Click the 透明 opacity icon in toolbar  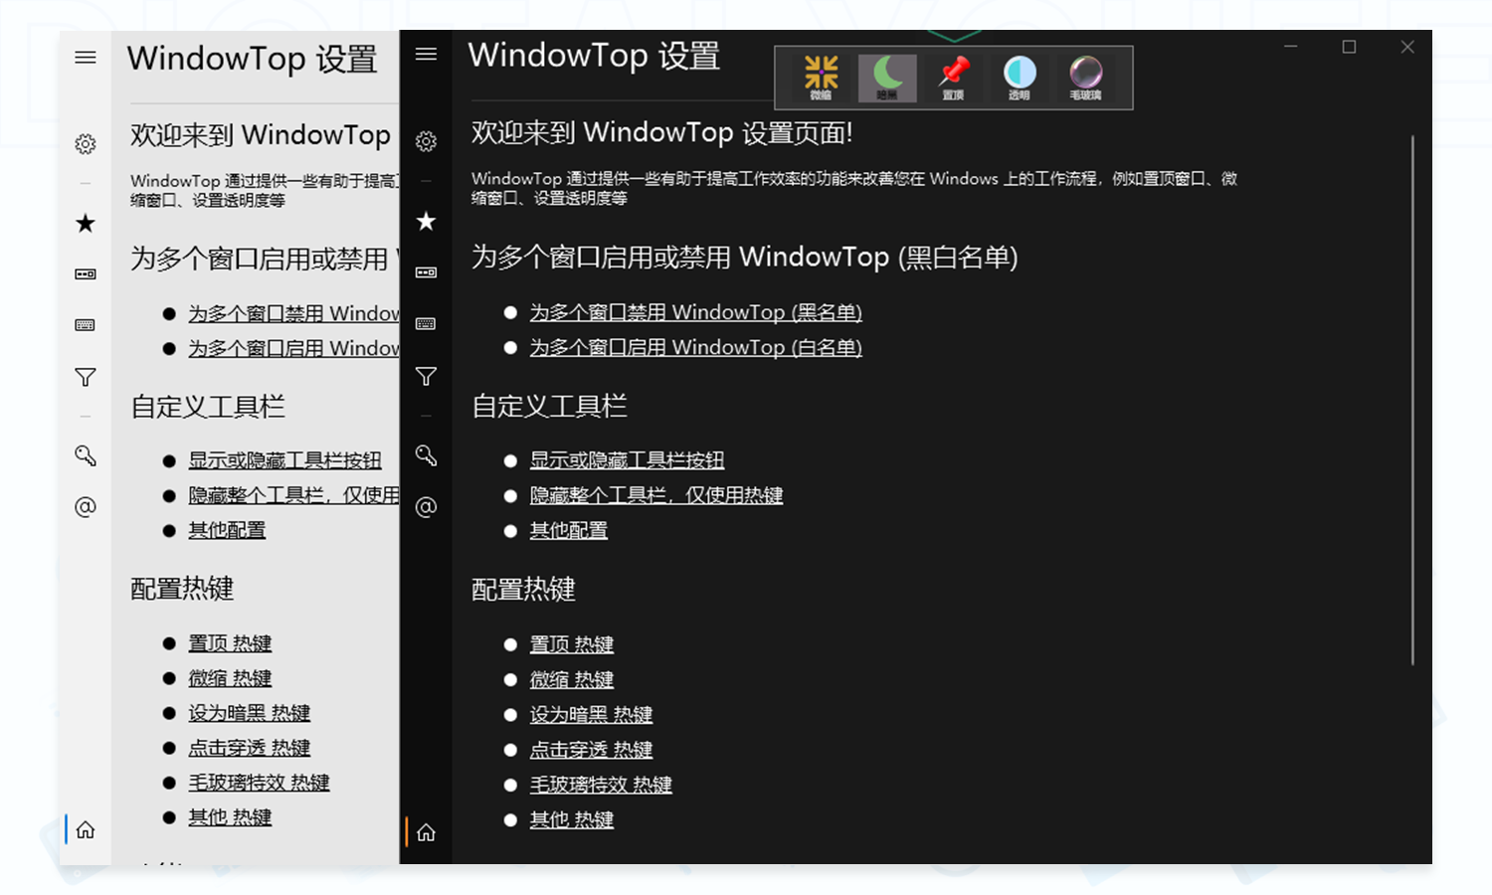tap(1020, 77)
